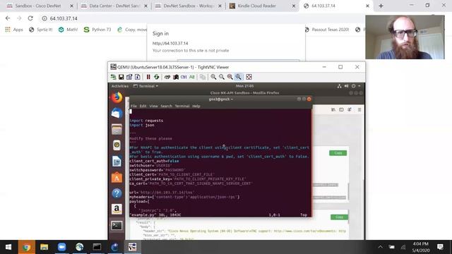Open Connection Options in TightVNC toolbar

[x=129, y=77]
